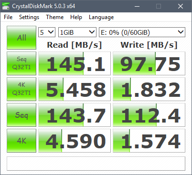Image resolution: width=192 pixels, height=175 pixels.
Task: Run all benchmarks with All button
Action: [21, 38]
